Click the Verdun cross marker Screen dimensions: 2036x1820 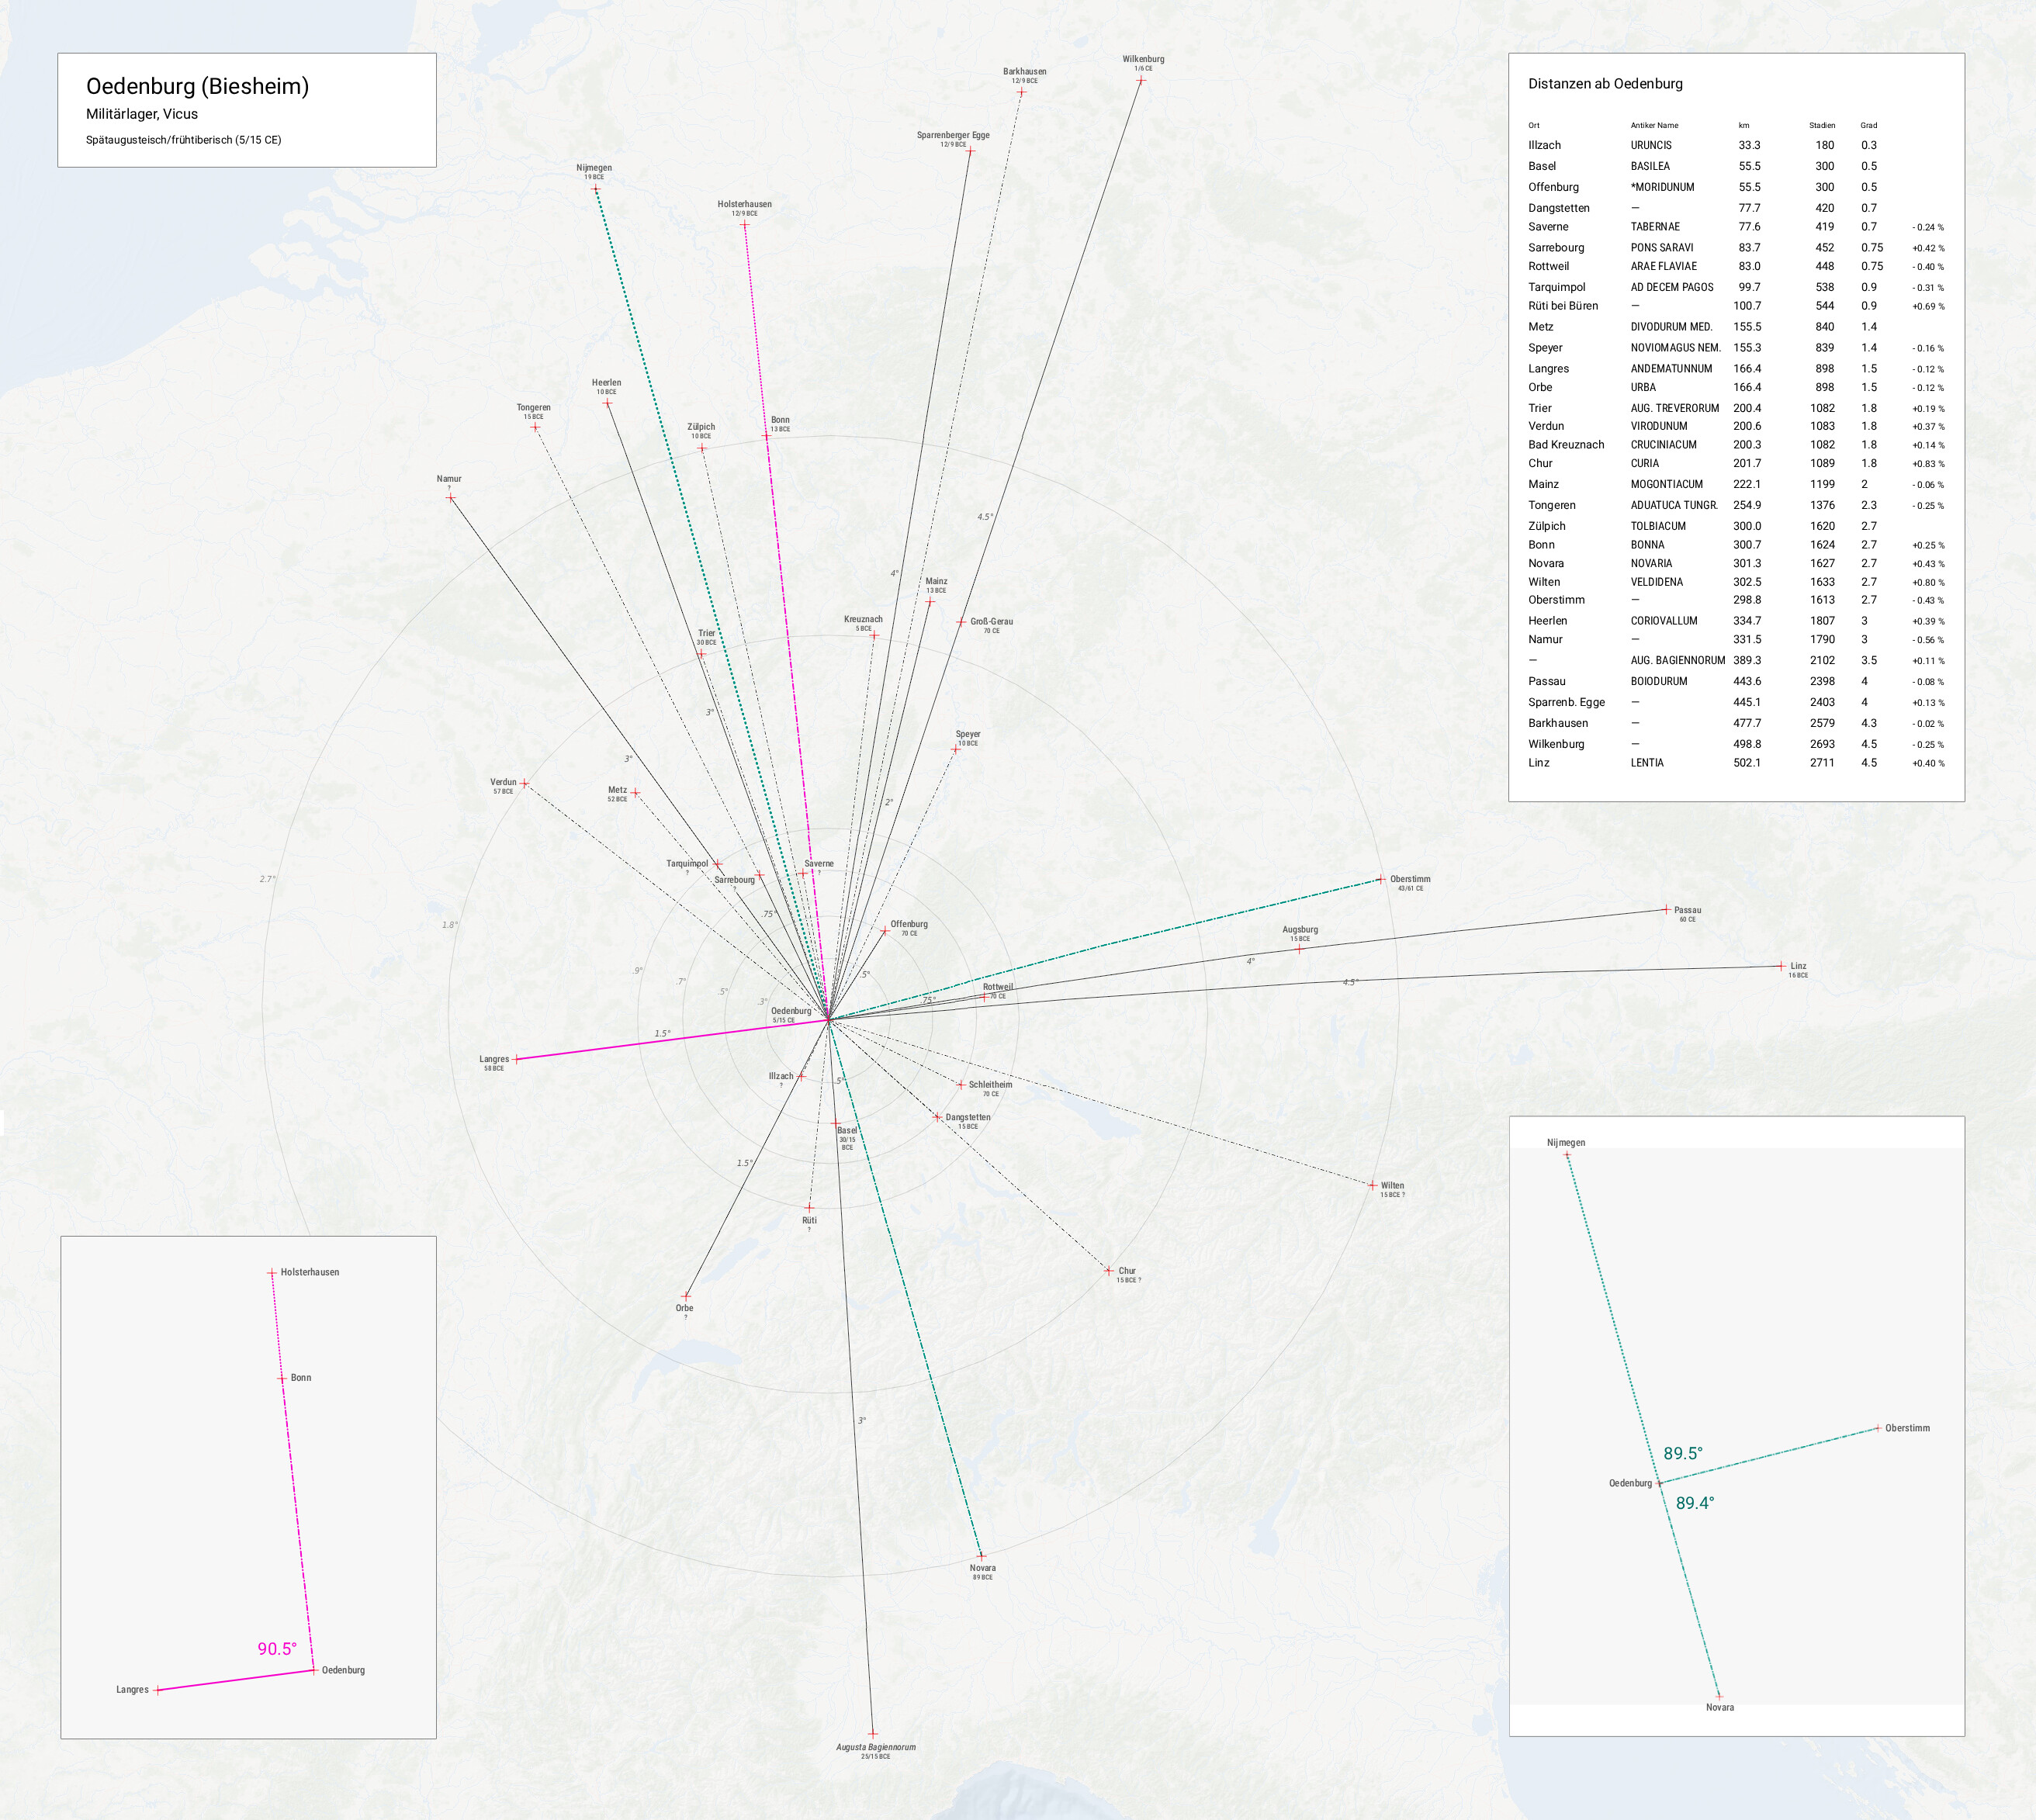tap(524, 783)
